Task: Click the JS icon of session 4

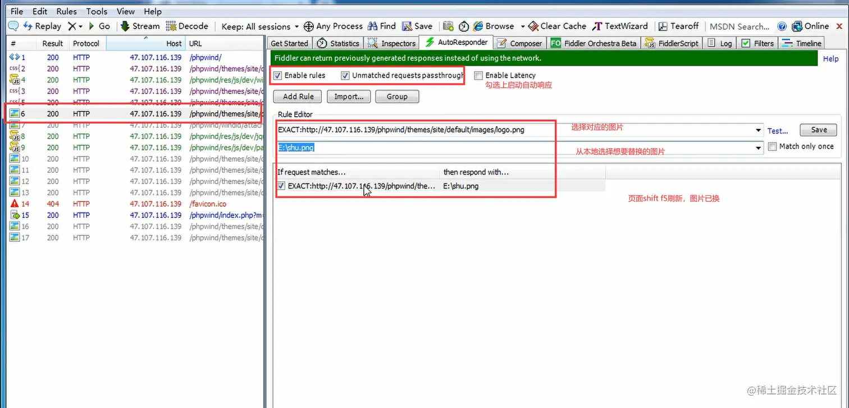Action: pos(15,80)
